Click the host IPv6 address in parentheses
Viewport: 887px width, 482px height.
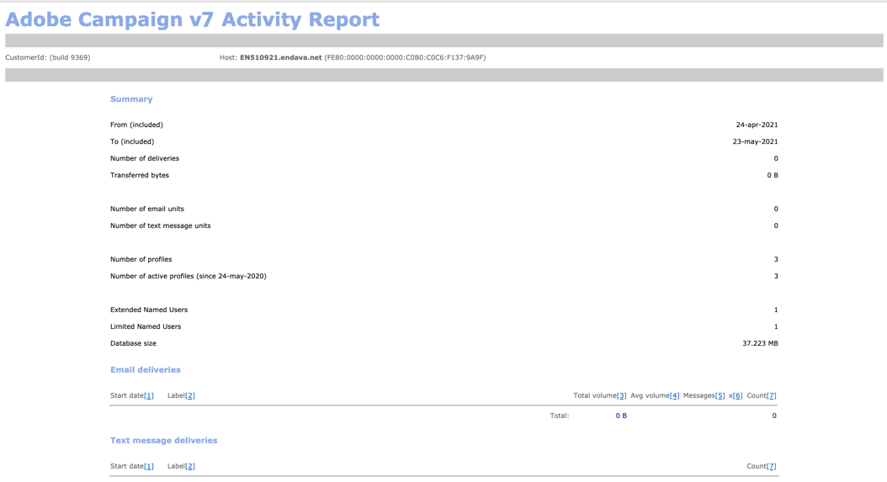click(405, 58)
